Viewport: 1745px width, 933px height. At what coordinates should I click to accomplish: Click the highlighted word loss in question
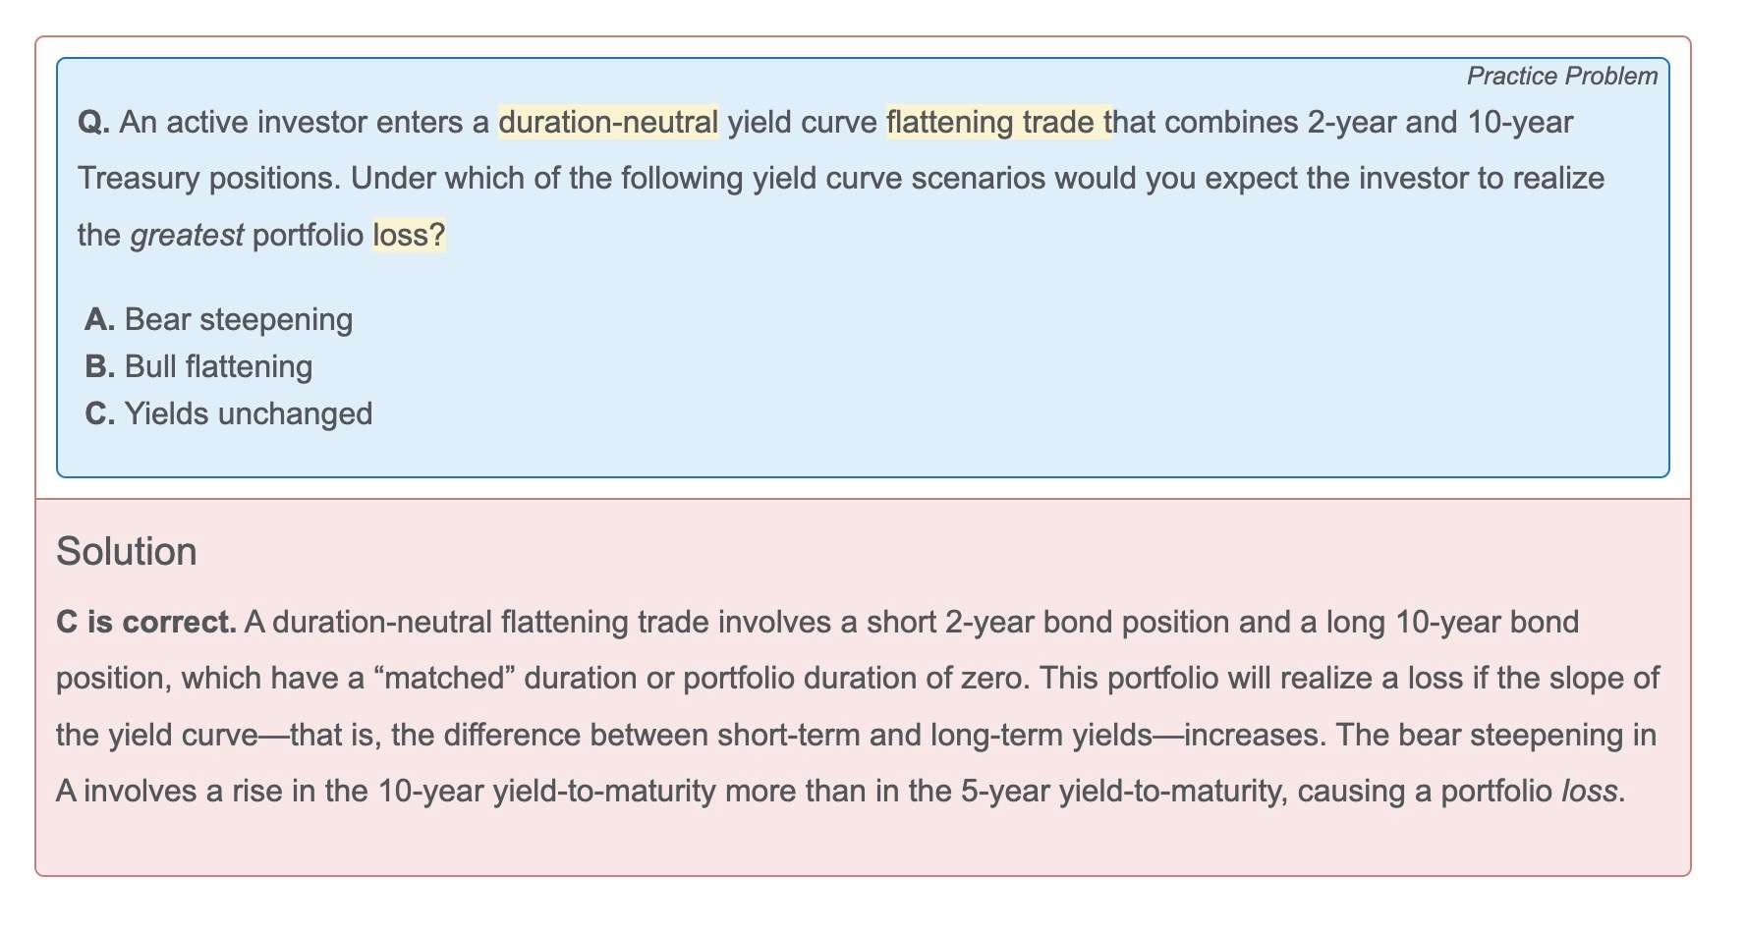tap(409, 236)
